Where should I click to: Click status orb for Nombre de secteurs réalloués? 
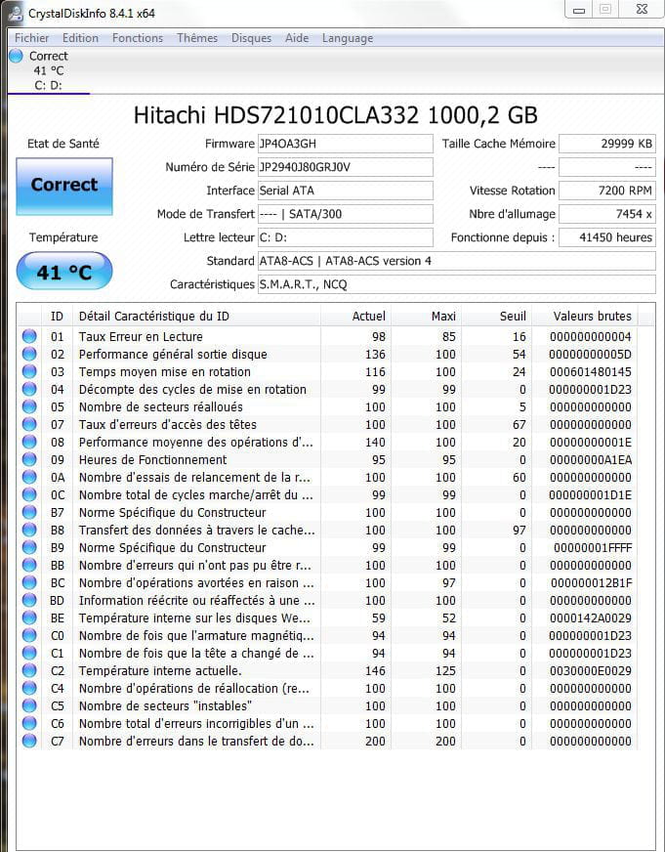[x=29, y=407]
